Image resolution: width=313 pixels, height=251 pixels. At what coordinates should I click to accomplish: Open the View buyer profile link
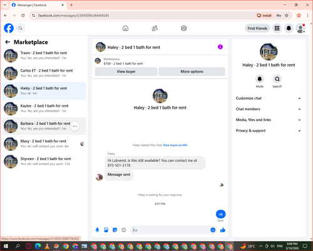[175, 145]
